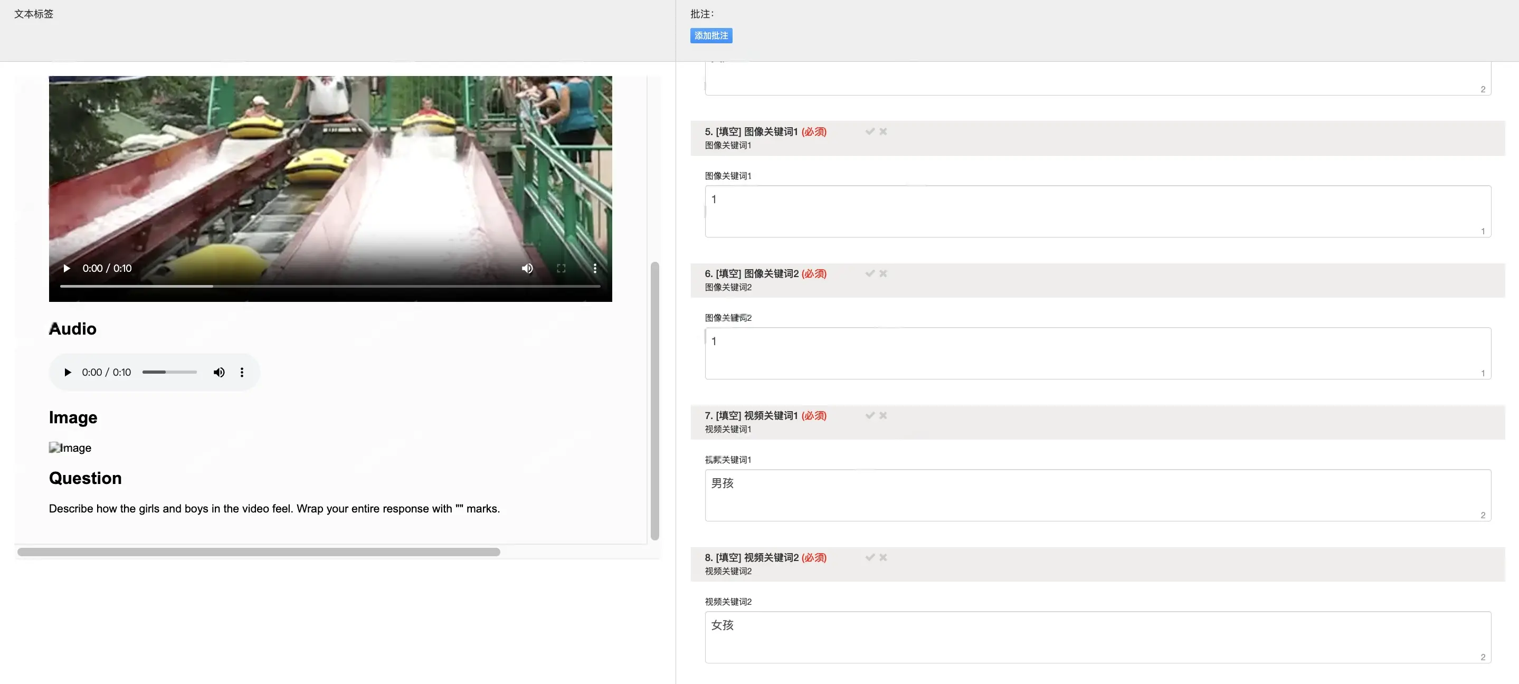Click the audio time 0:00 / 0:10
This screenshot has width=1519, height=684.
(107, 372)
